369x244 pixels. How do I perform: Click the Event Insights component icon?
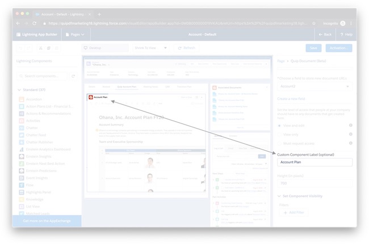coord(22,178)
